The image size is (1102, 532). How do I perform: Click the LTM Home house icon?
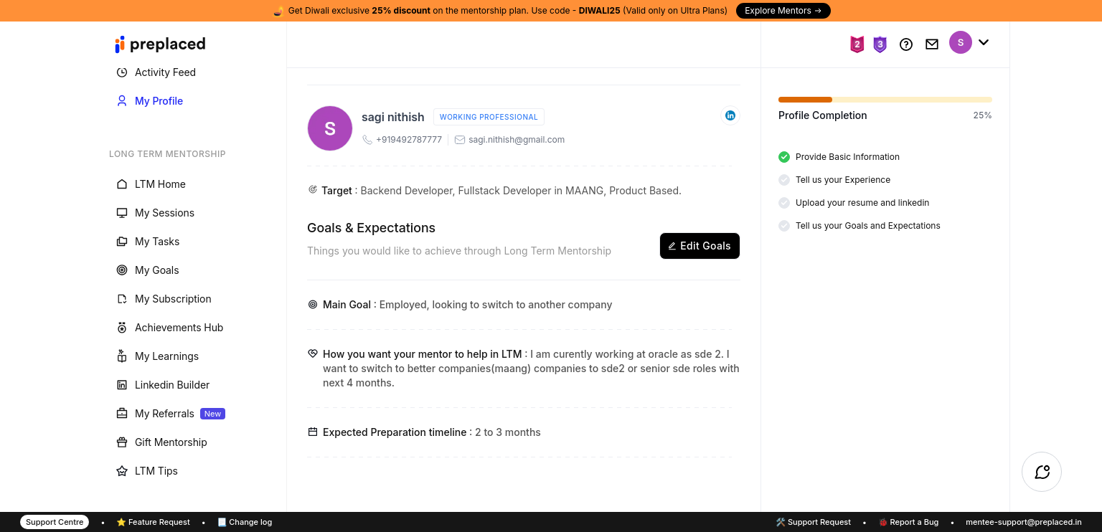(x=122, y=184)
